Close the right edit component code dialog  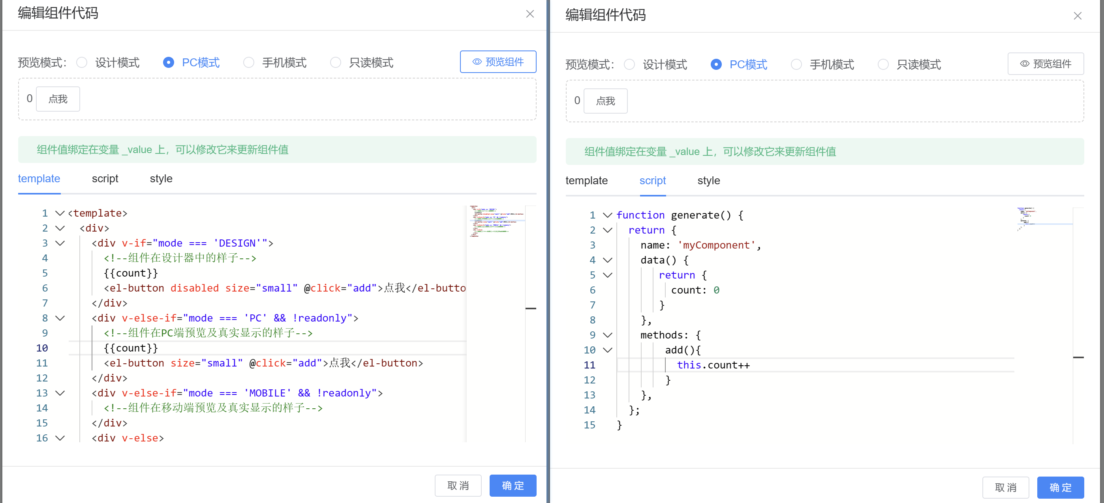(x=1078, y=16)
